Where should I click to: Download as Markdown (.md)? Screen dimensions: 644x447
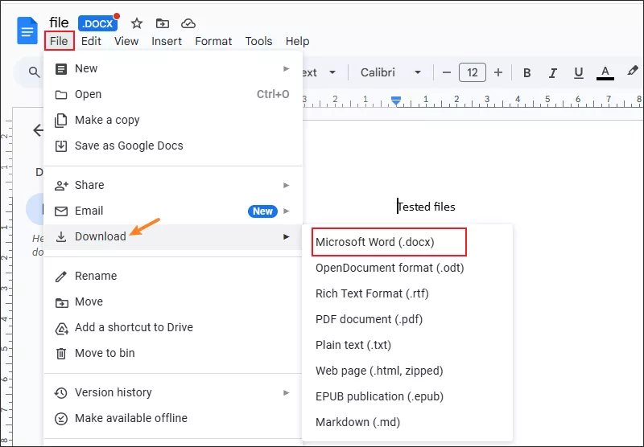tap(407, 422)
